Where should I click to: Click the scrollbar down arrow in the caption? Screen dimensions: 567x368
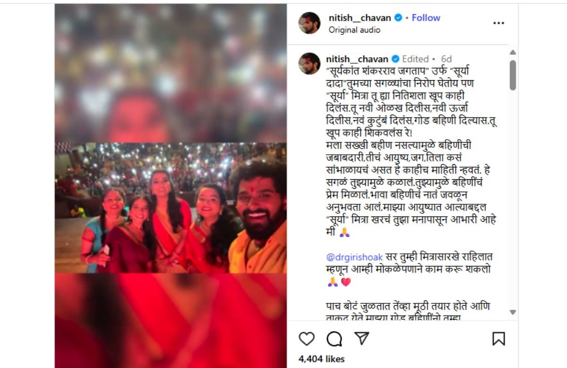(513, 312)
